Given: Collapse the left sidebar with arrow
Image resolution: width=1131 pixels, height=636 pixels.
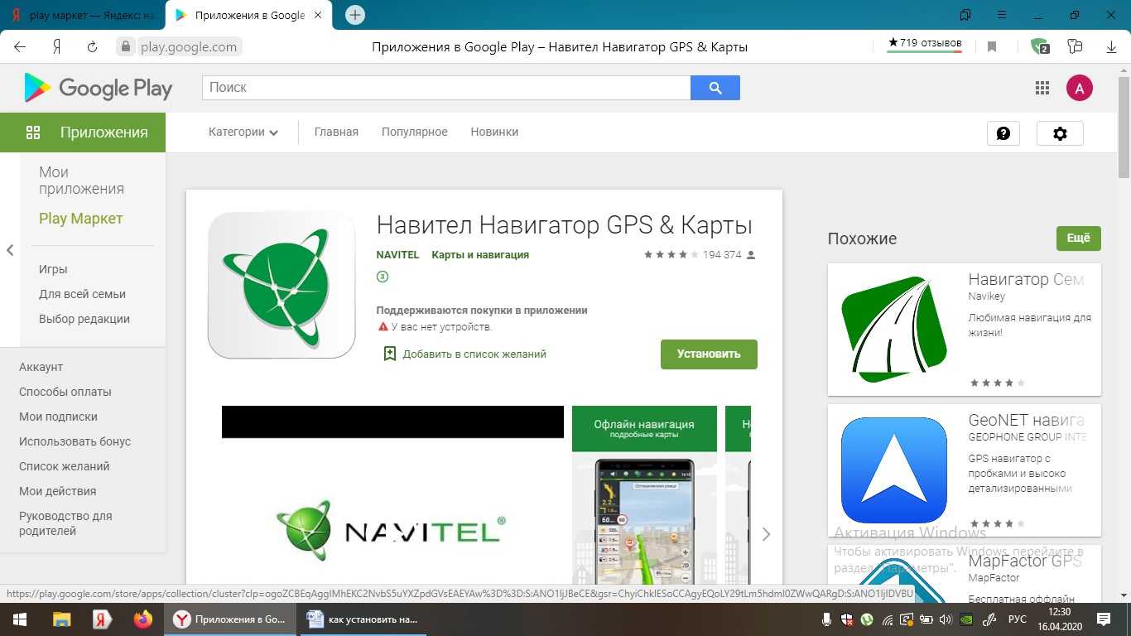Looking at the screenshot, I should pyautogui.click(x=10, y=250).
